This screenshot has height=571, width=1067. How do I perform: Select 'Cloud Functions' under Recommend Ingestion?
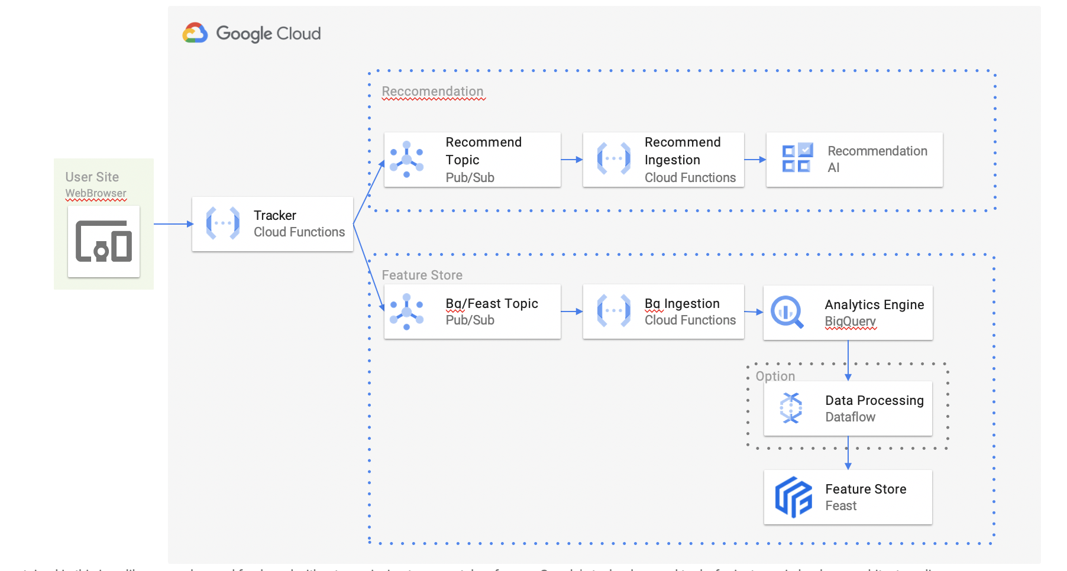click(x=690, y=177)
